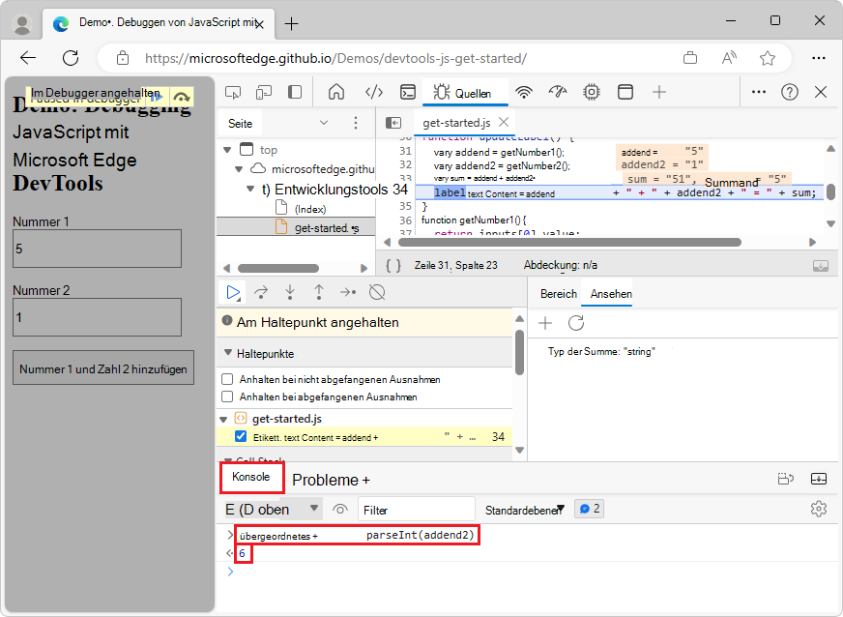Image resolution: width=843 pixels, height=617 pixels.
Task: Disable the breakpoint on line 34
Action: [241, 436]
